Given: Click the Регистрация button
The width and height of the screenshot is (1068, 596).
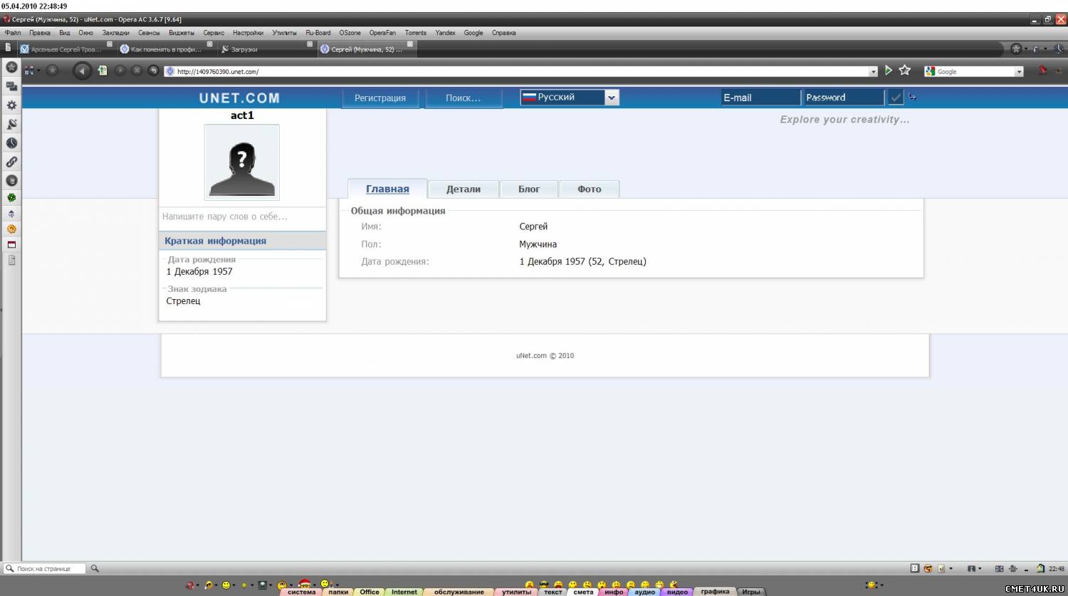Looking at the screenshot, I should 380,98.
